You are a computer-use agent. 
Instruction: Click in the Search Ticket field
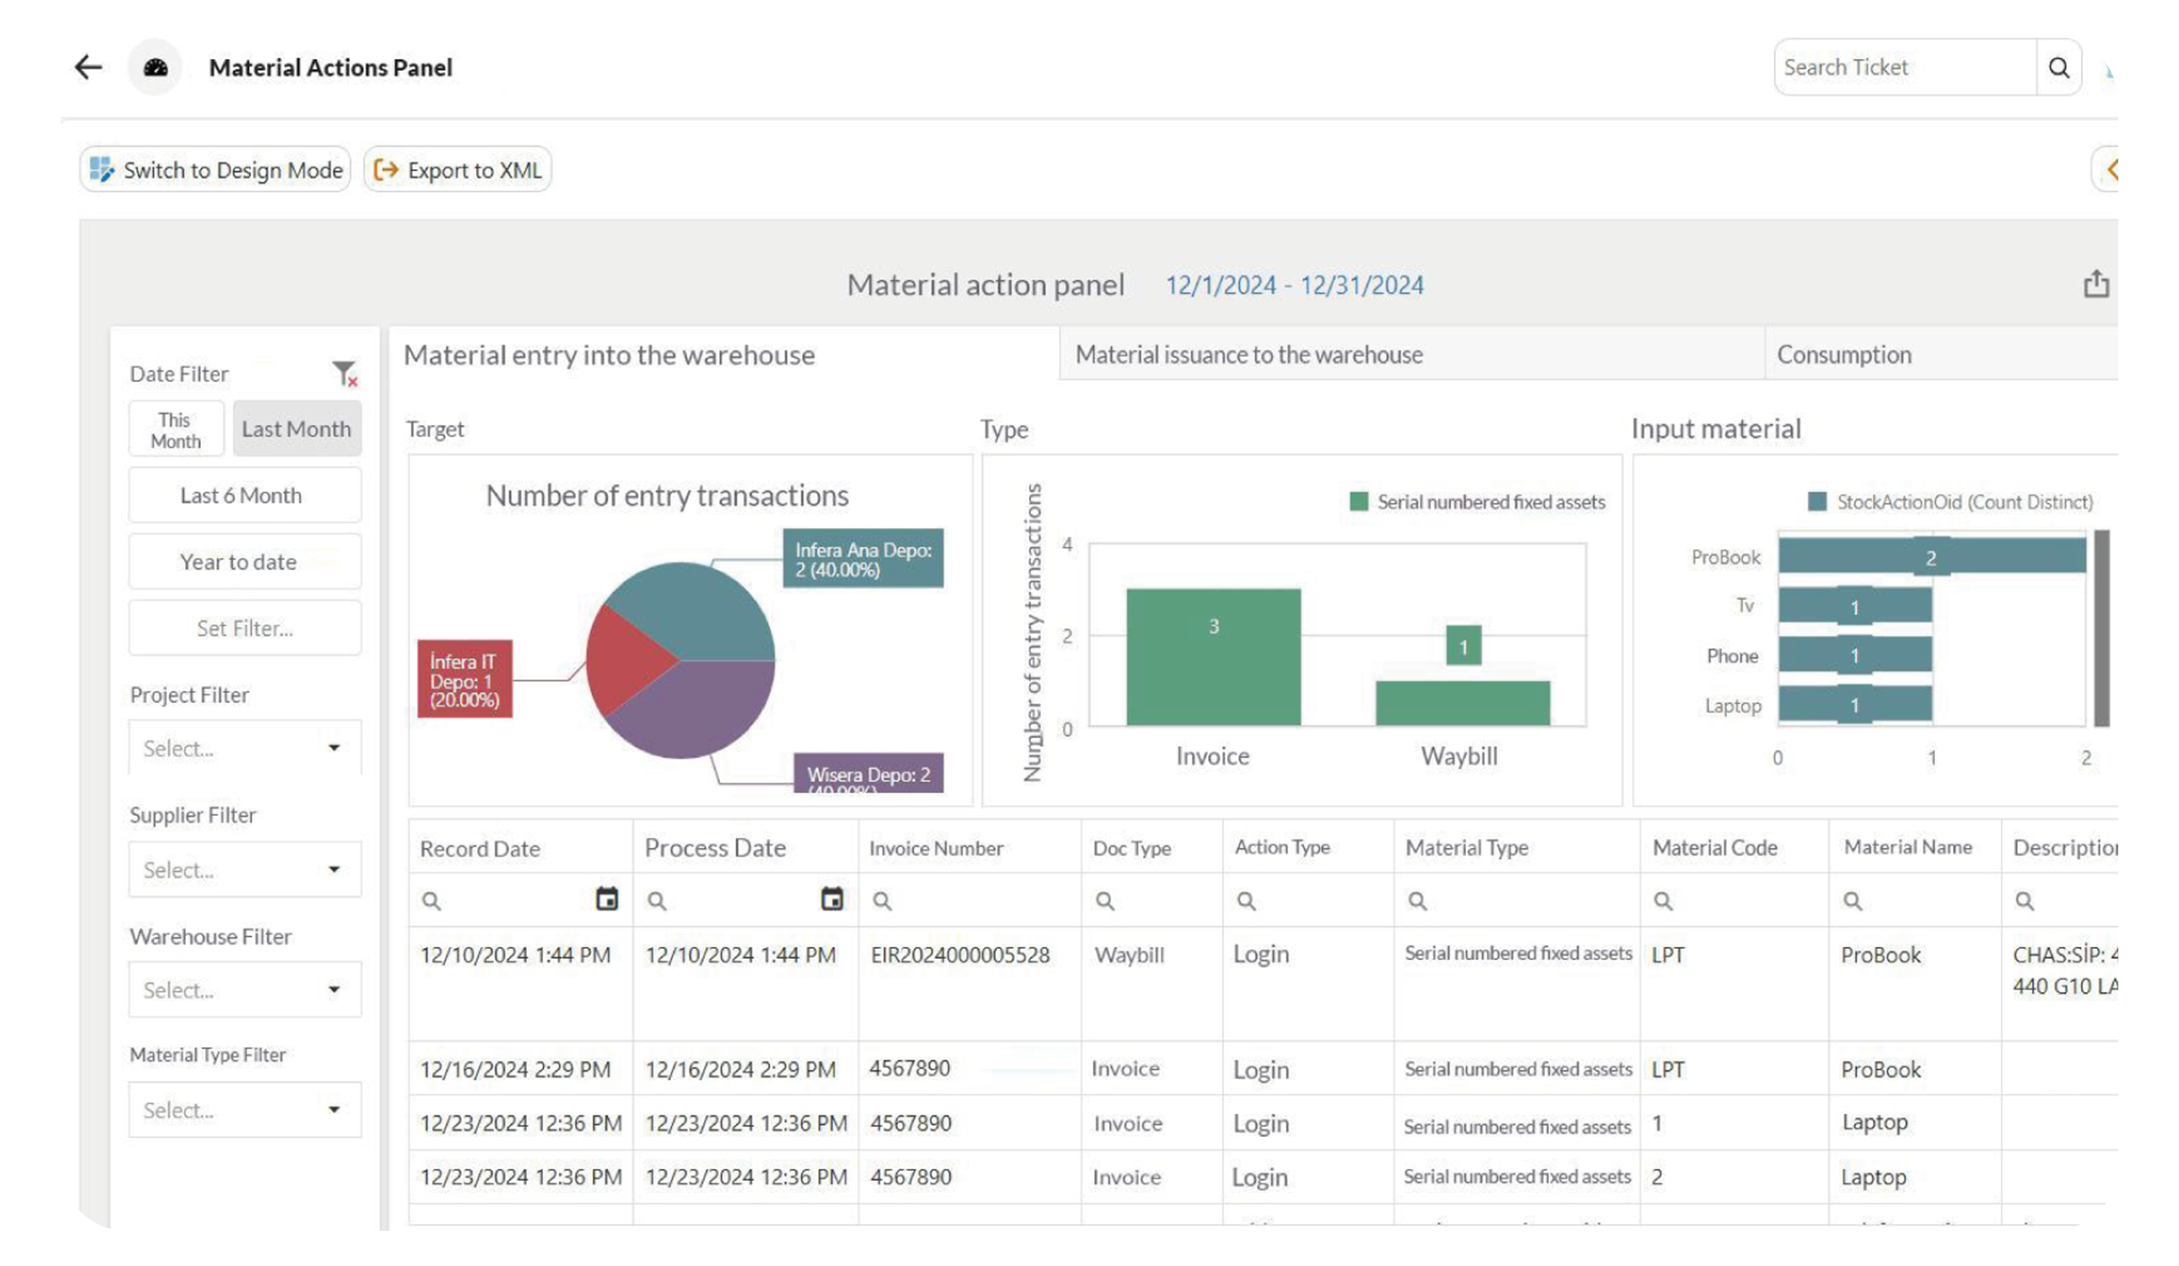[x=1906, y=67]
